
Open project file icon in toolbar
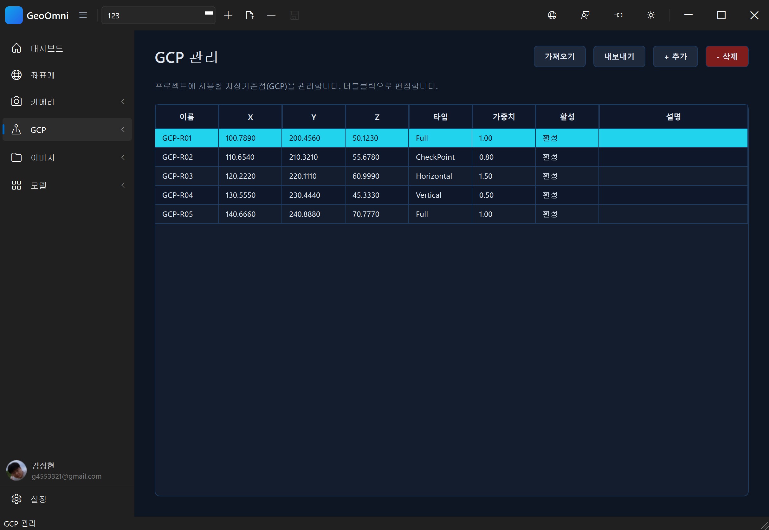[x=250, y=15]
